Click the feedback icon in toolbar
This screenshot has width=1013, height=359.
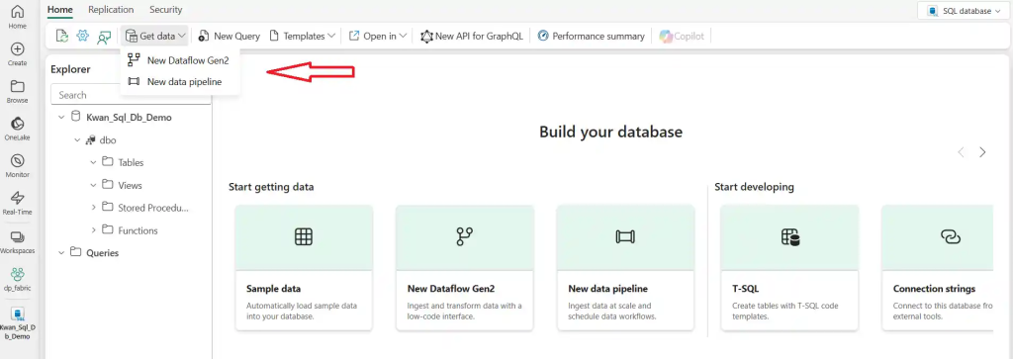click(x=104, y=37)
